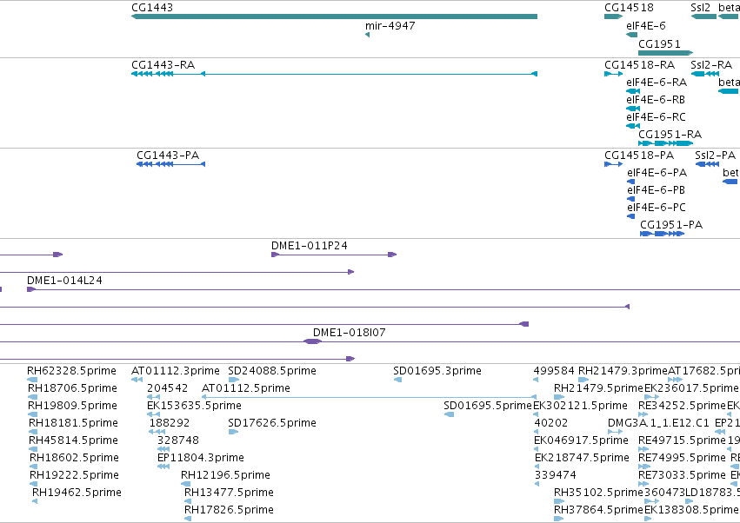This screenshot has height=523, width=740.
Task: Click the Ssl2 gene arrow
Action: pyautogui.click(x=703, y=17)
